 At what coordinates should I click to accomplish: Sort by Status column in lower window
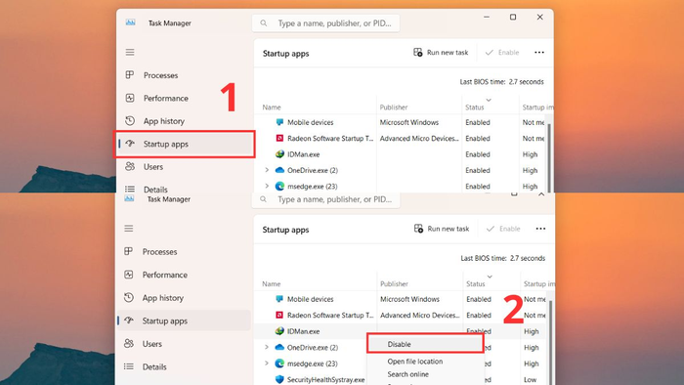point(476,283)
